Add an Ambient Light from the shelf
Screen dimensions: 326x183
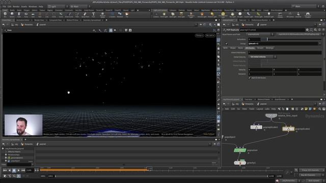click(x=268, y=15)
